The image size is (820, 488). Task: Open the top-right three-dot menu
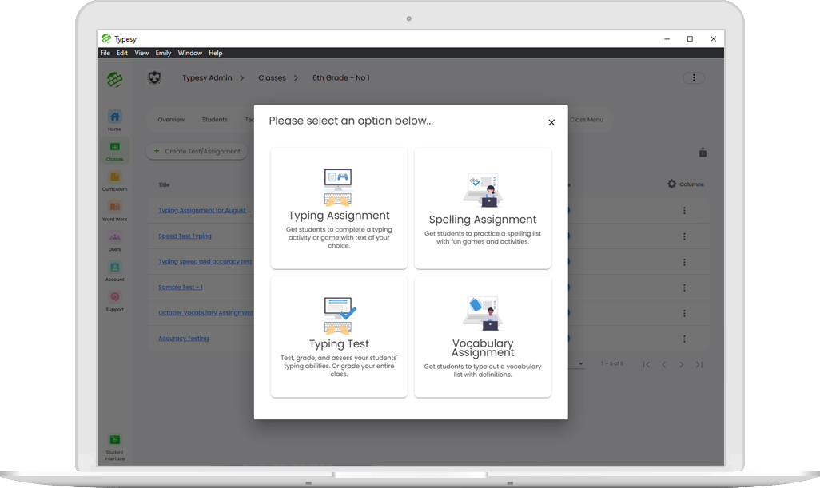694,77
